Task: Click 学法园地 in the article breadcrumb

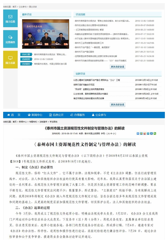Action: coord(53,122)
